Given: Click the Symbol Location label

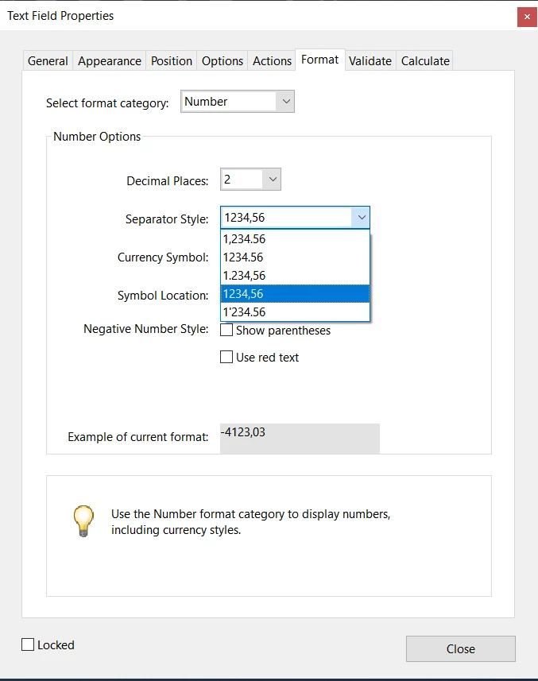Looking at the screenshot, I should click(163, 296).
